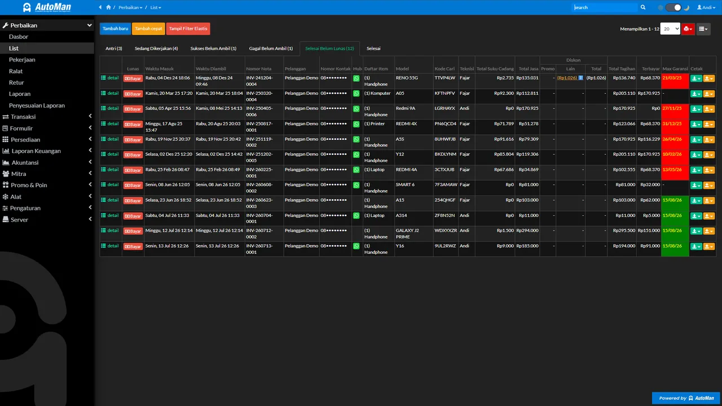The height and width of the screenshot is (406, 722).
Task: Open green download dropdown for INV-260713-0001
Action: (696, 246)
